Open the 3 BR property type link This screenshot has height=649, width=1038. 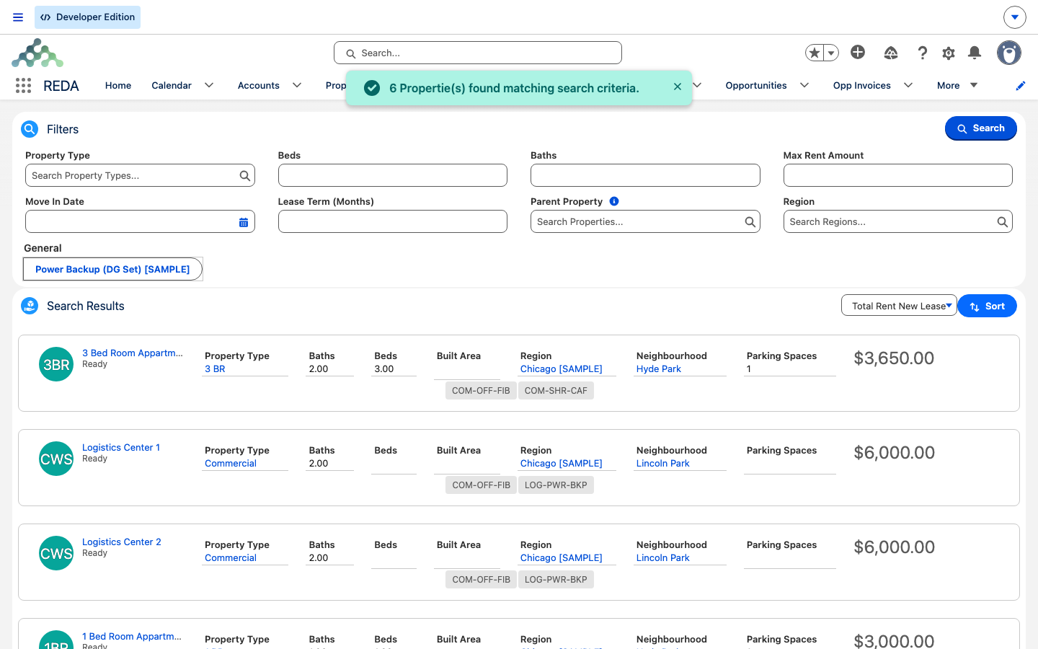(x=215, y=368)
